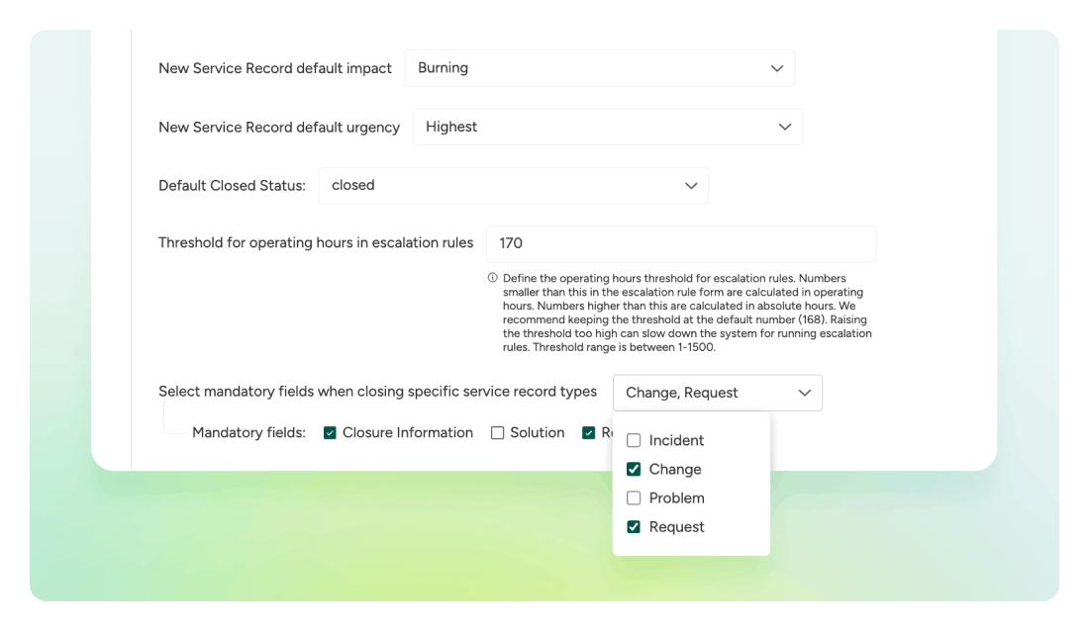
Task: Click chevron arrow in Default Closed Status dropdown
Action: (691, 186)
